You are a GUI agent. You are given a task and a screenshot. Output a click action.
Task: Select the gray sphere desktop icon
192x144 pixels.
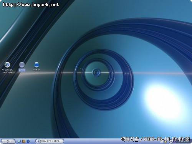(22, 65)
